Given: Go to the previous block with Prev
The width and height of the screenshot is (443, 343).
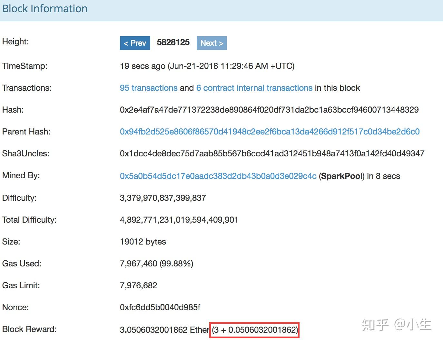Looking at the screenshot, I should pyautogui.click(x=135, y=43).
